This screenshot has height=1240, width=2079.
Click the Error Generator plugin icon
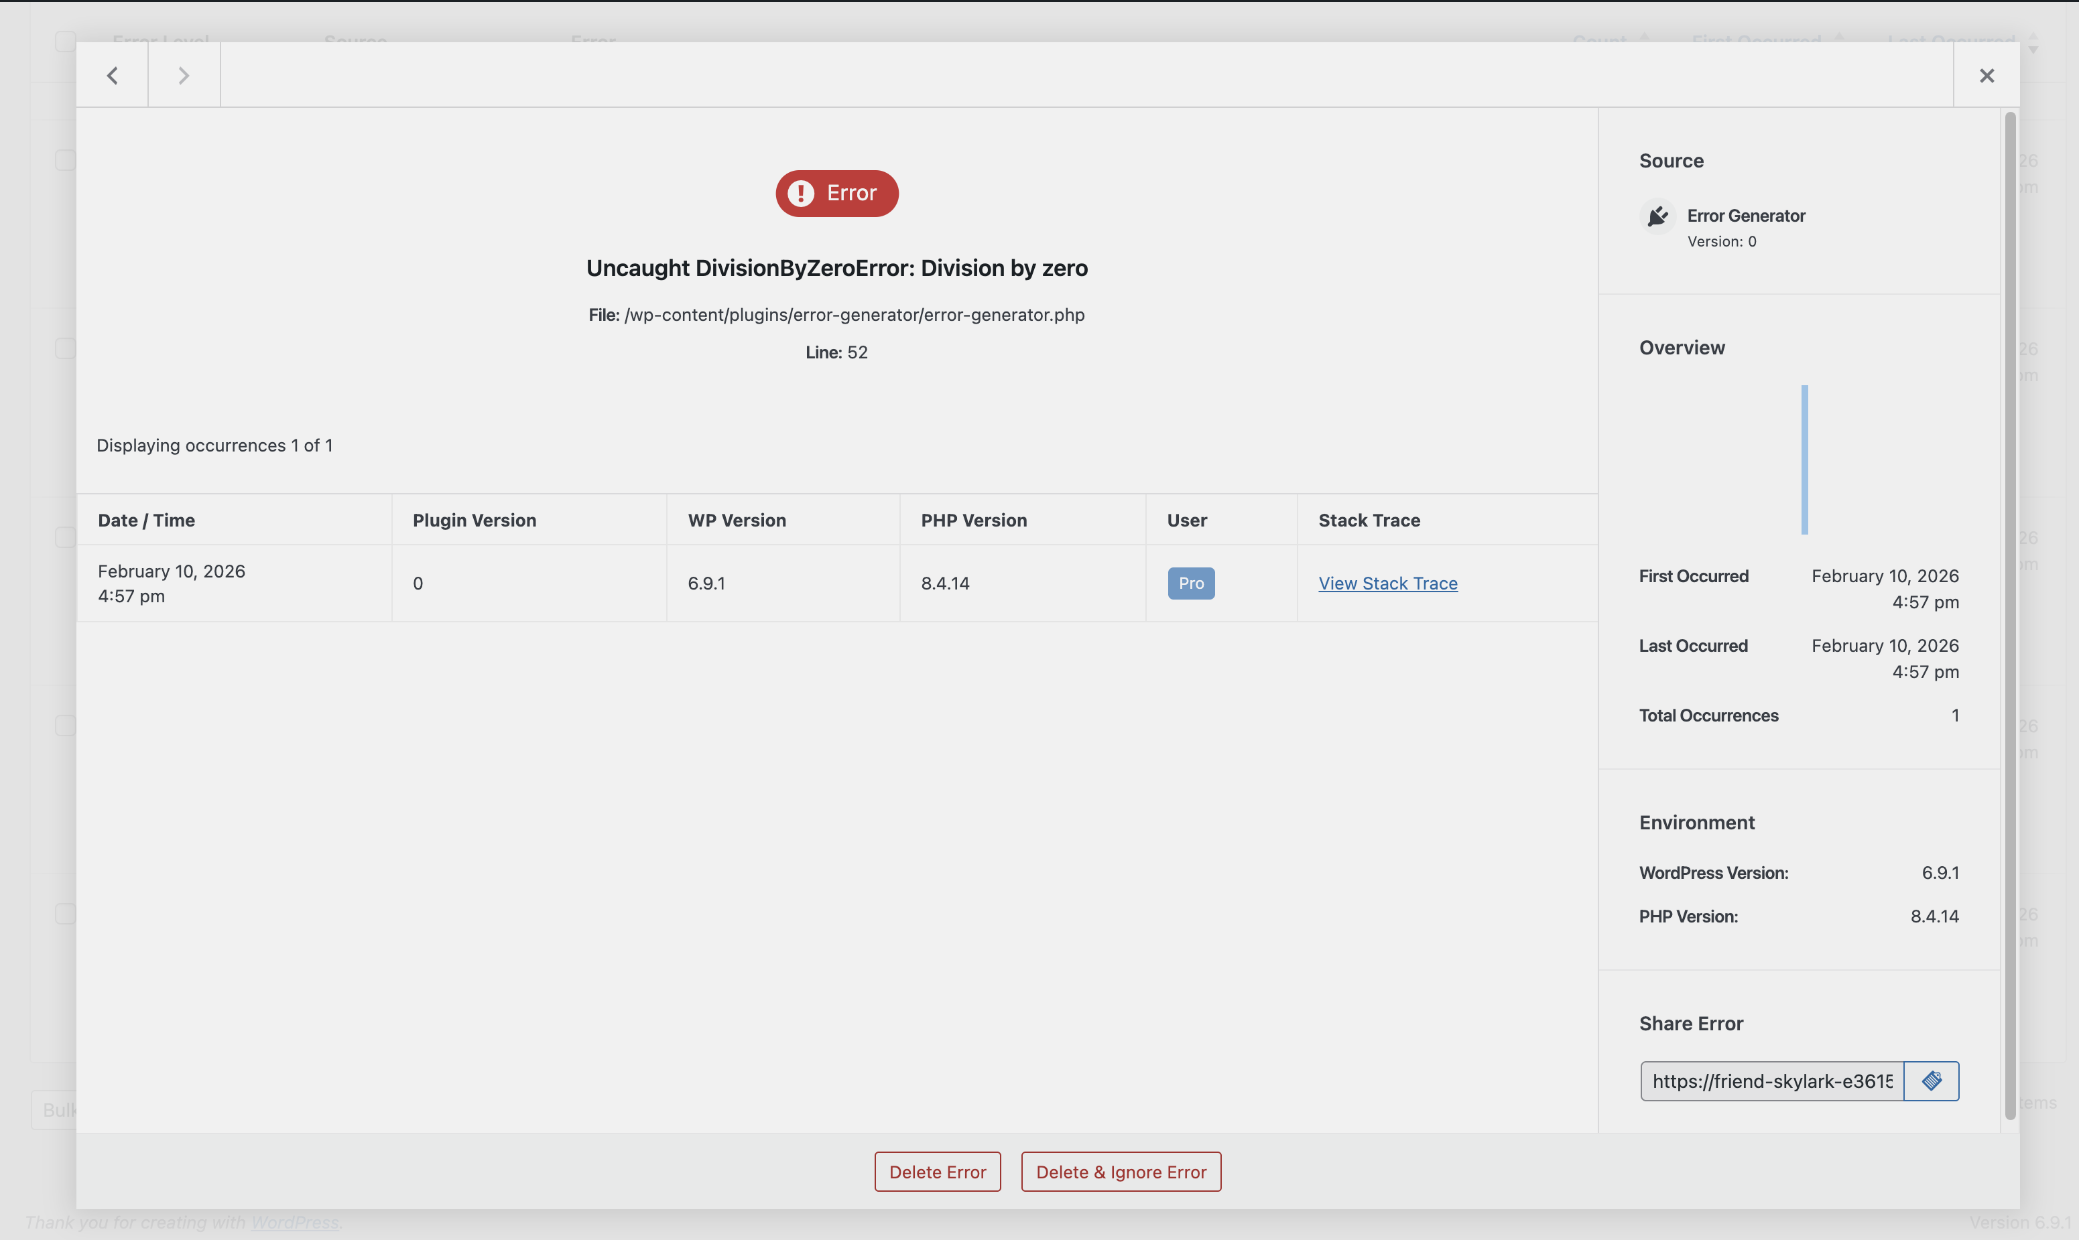coord(1657,216)
